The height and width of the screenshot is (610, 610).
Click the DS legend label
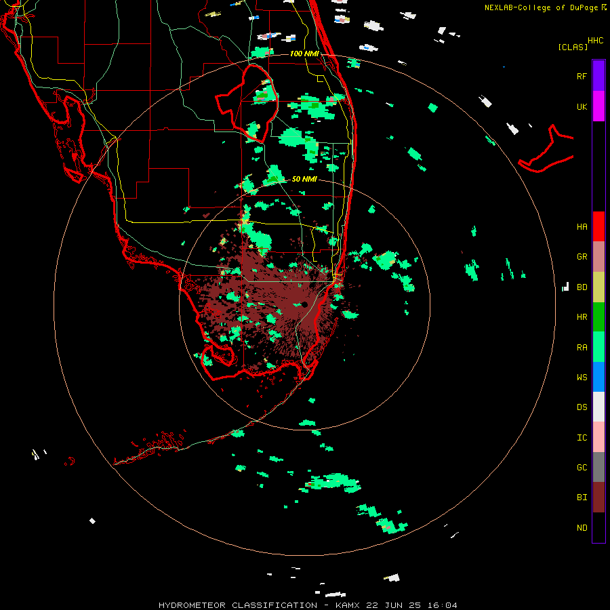pos(582,407)
